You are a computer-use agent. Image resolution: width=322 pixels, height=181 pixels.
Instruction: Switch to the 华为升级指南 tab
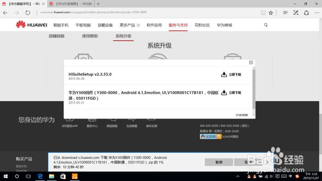(x=71, y=4)
